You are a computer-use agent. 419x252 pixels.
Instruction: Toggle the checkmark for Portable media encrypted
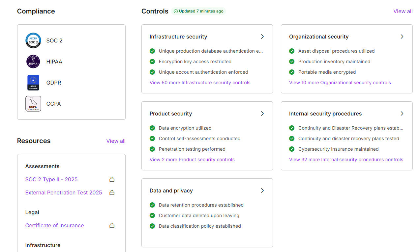pyautogui.click(x=292, y=72)
